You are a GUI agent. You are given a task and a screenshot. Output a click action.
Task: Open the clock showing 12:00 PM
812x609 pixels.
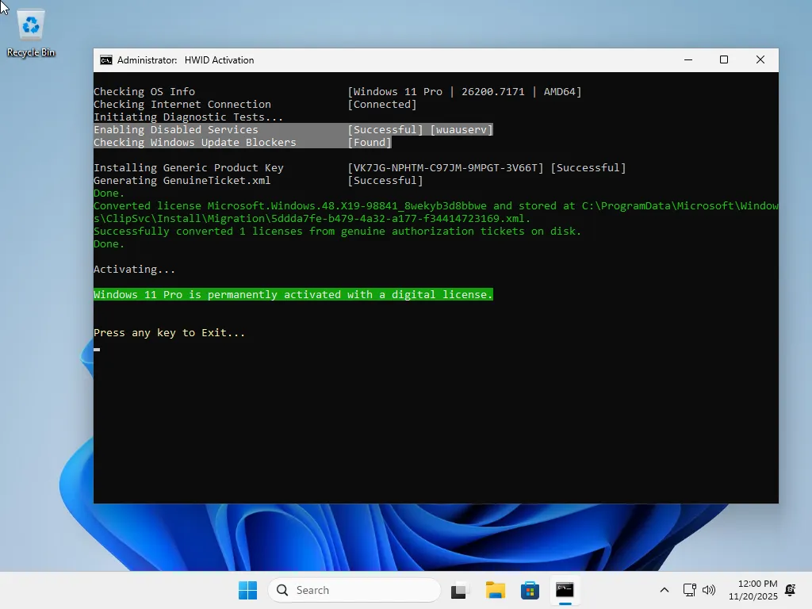(x=753, y=590)
